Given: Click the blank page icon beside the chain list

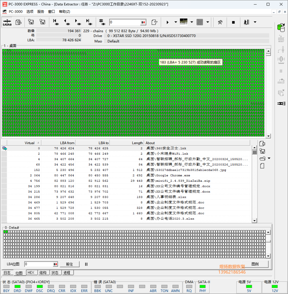Looking at the screenshot, I should (262, 166).
